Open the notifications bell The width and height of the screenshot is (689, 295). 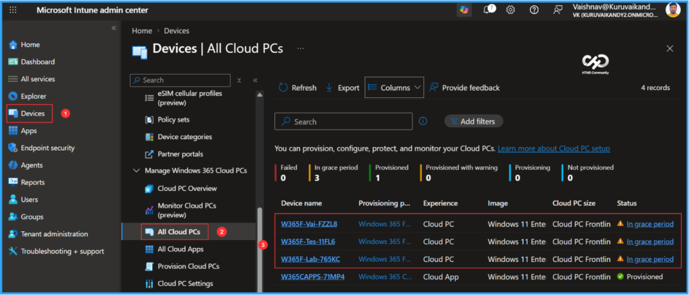coord(488,9)
